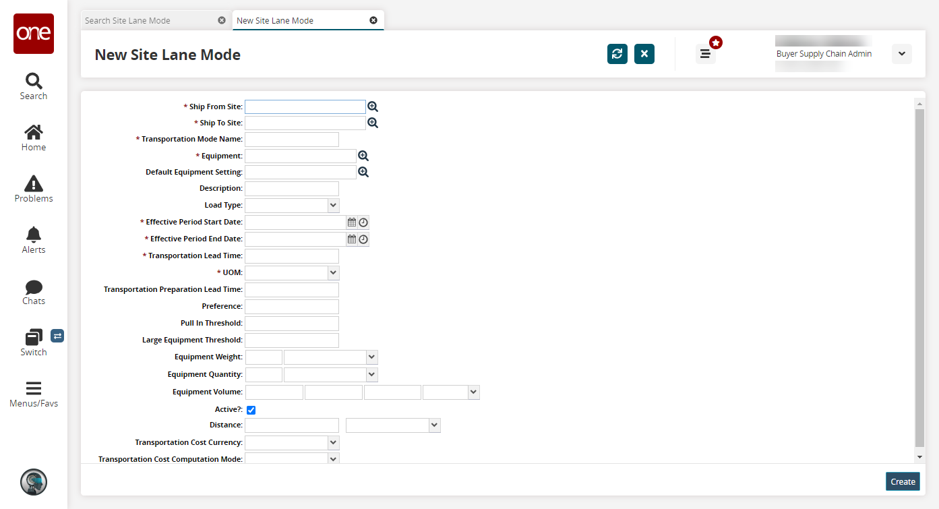The width and height of the screenshot is (939, 509).
Task: Expand the Load Type dropdown
Action: coord(333,205)
